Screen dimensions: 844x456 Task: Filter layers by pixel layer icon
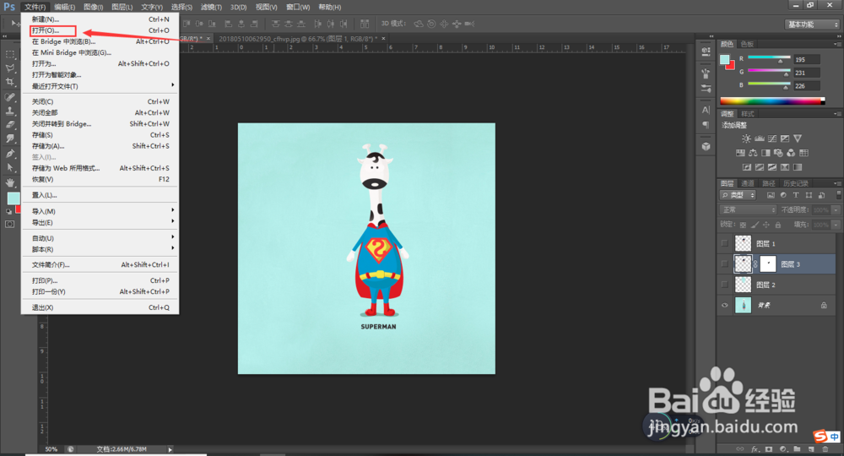coord(771,195)
